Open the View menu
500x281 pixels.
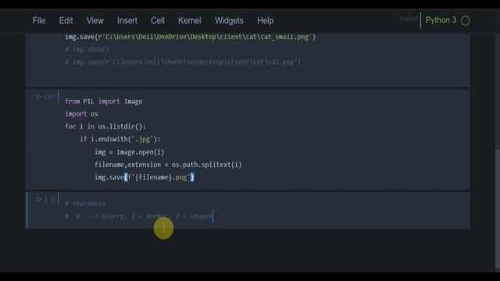[95, 21]
